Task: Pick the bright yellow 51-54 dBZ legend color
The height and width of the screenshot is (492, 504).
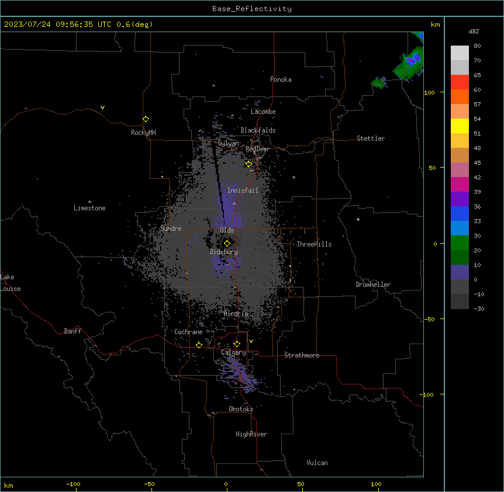Action: tap(460, 126)
